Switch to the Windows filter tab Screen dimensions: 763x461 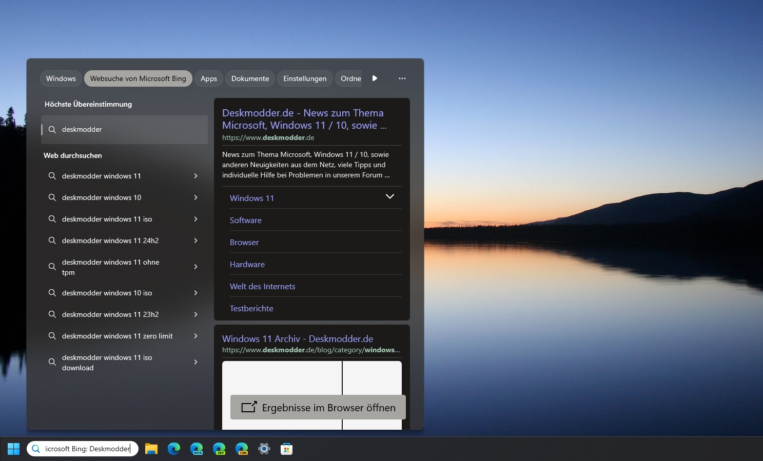pos(61,78)
